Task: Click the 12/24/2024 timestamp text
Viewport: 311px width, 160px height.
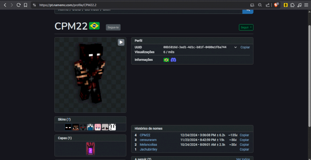Action: coord(203,135)
